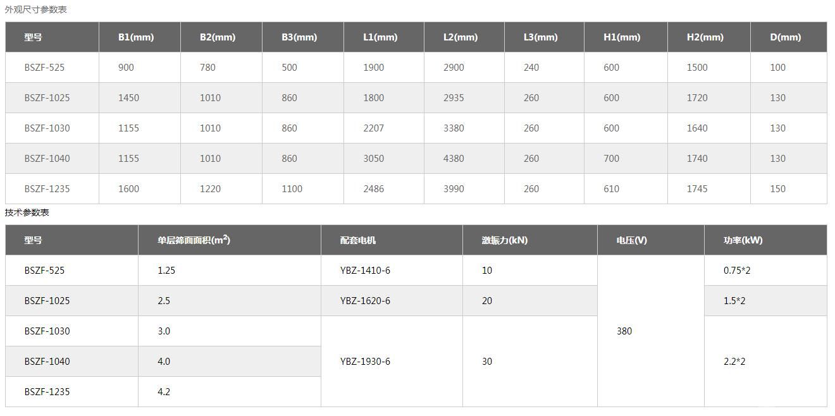The height and width of the screenshot is (416, 835).
Task: Click the BSZF-525 model cell in dimensions table
Action: click(x=44, y=68)
